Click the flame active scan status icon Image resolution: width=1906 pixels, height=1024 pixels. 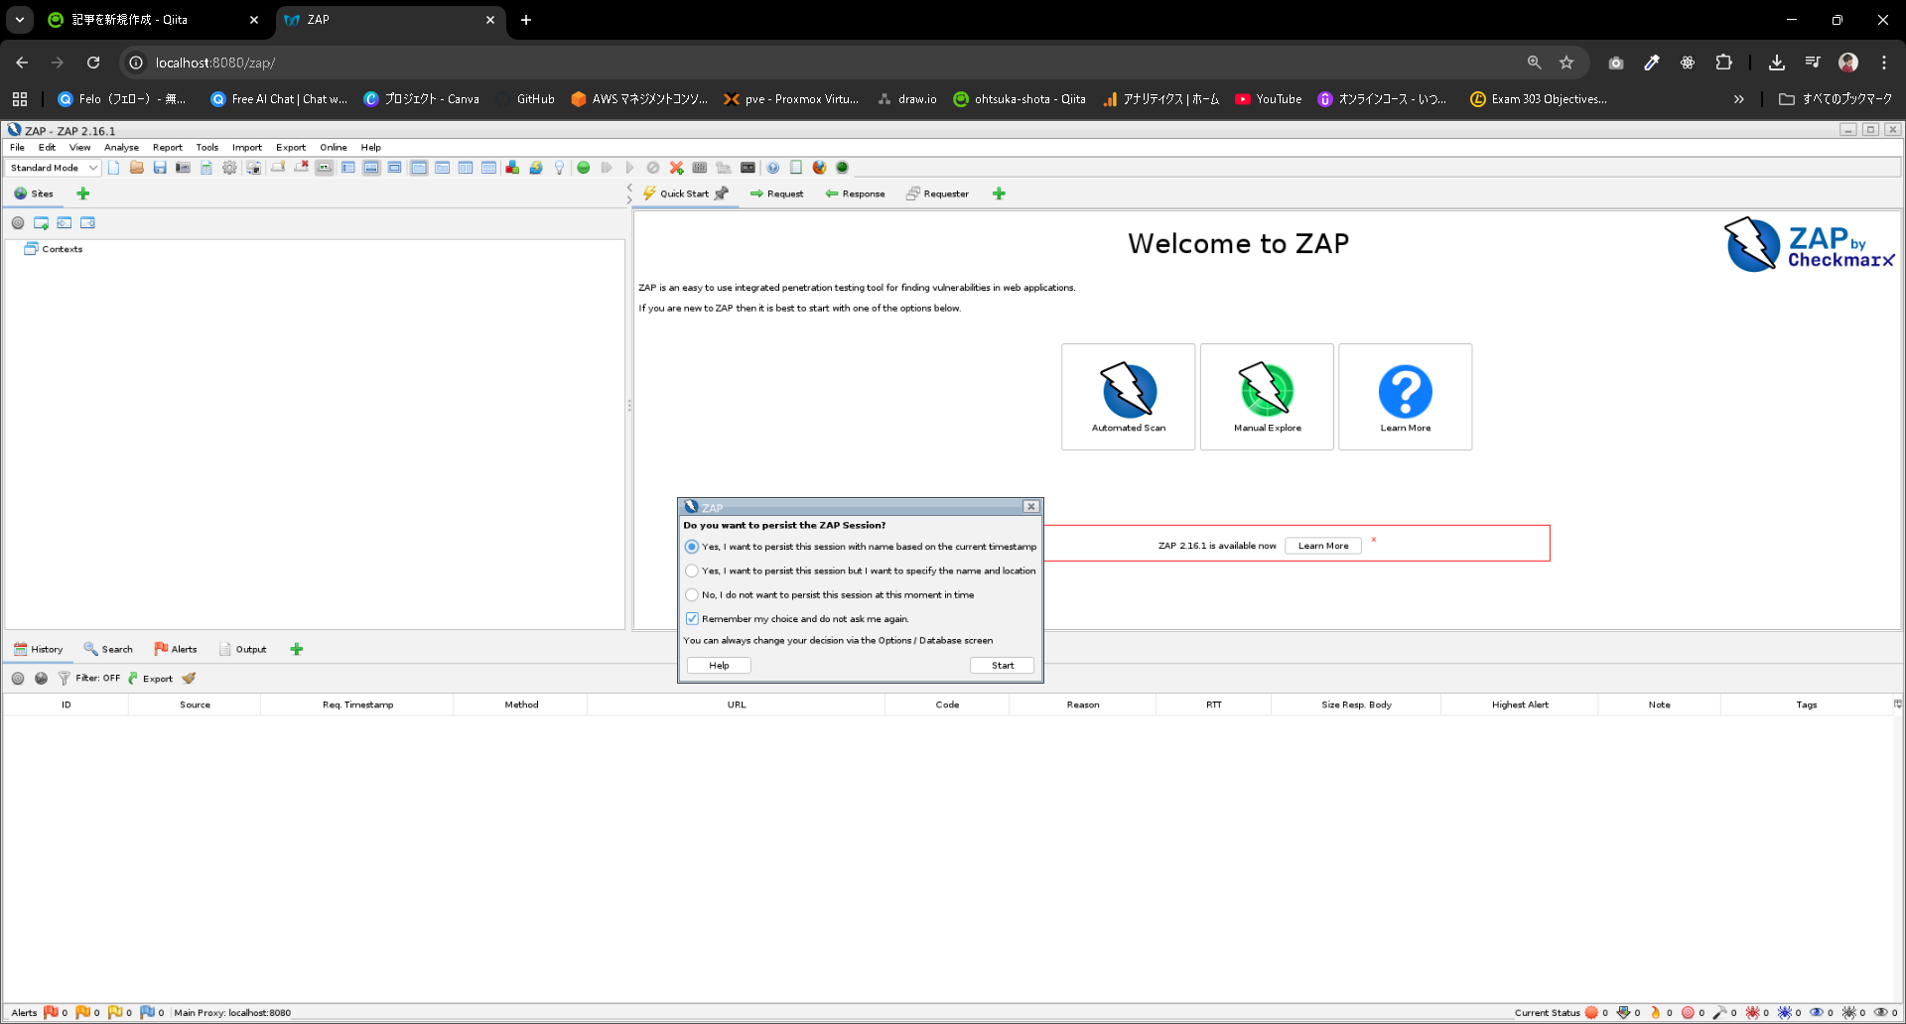[x=1655, y=1013]
